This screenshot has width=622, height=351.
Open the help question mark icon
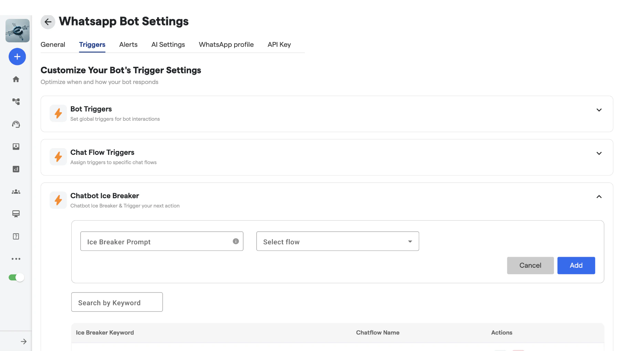point(16,236)
